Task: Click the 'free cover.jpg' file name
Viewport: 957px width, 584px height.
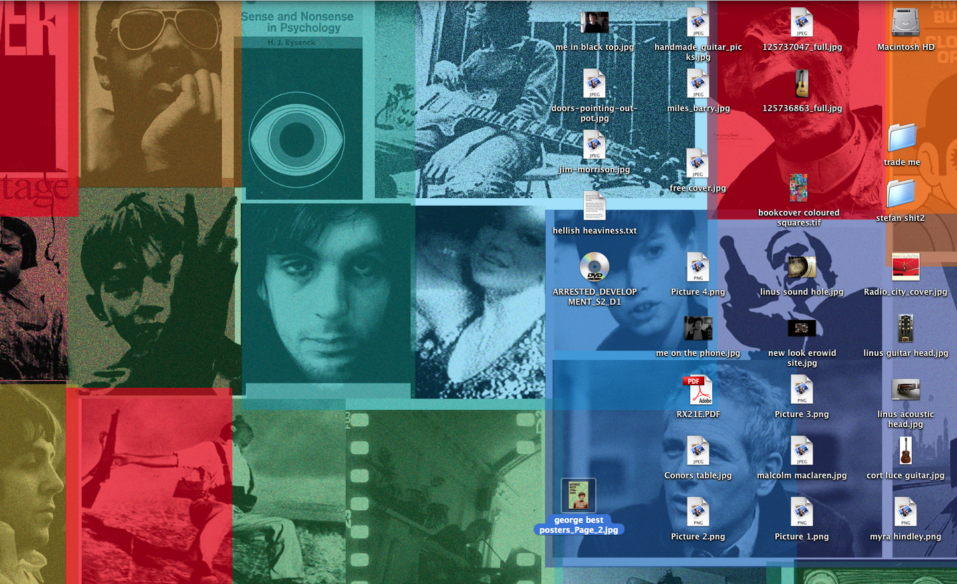Action: coord(698,188)
